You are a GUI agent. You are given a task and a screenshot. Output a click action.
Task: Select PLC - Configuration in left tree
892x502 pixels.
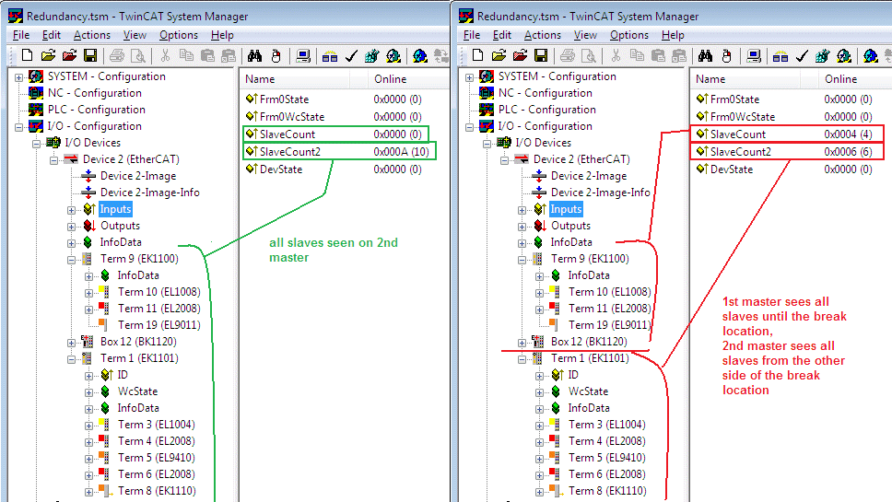coord(96,110)
